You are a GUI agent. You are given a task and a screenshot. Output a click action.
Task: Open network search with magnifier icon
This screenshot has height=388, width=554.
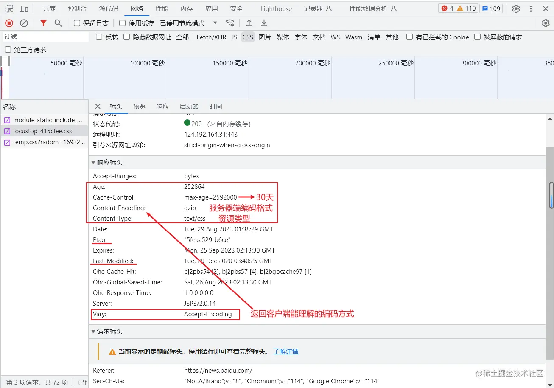(x=58, y=23)
